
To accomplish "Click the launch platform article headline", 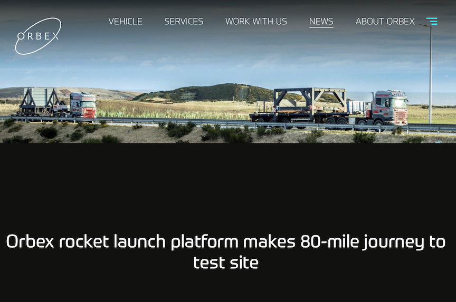I will point(226,251).
